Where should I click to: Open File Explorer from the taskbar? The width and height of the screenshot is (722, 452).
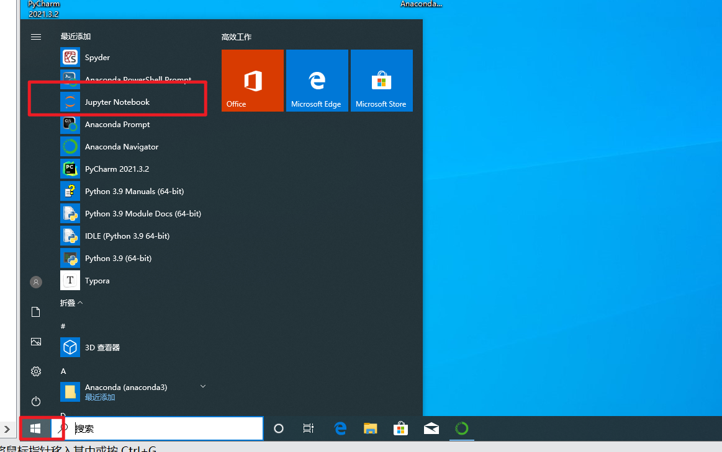point(370,428)
